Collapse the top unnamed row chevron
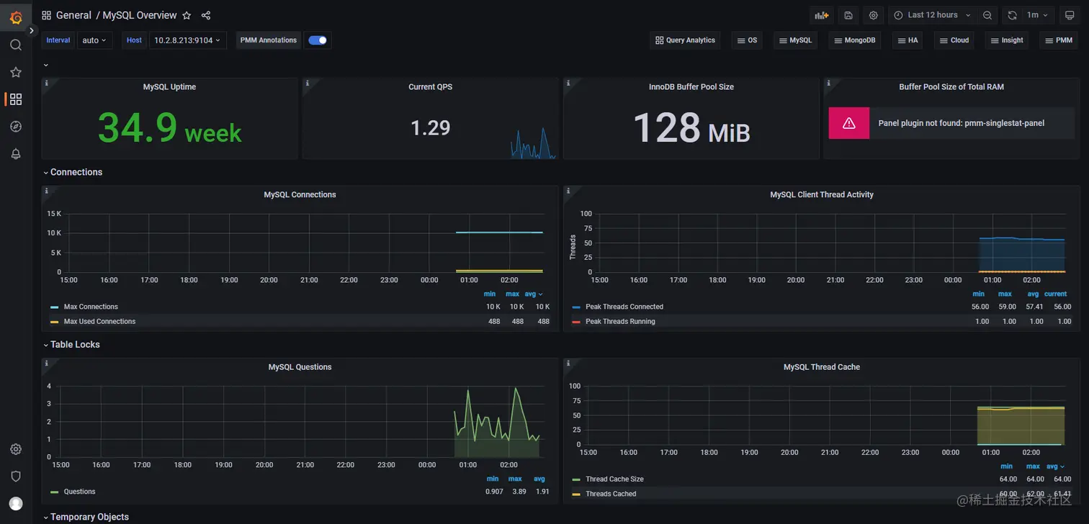The height and width of the screenshot is (524, 1089). tap(46, 65)
